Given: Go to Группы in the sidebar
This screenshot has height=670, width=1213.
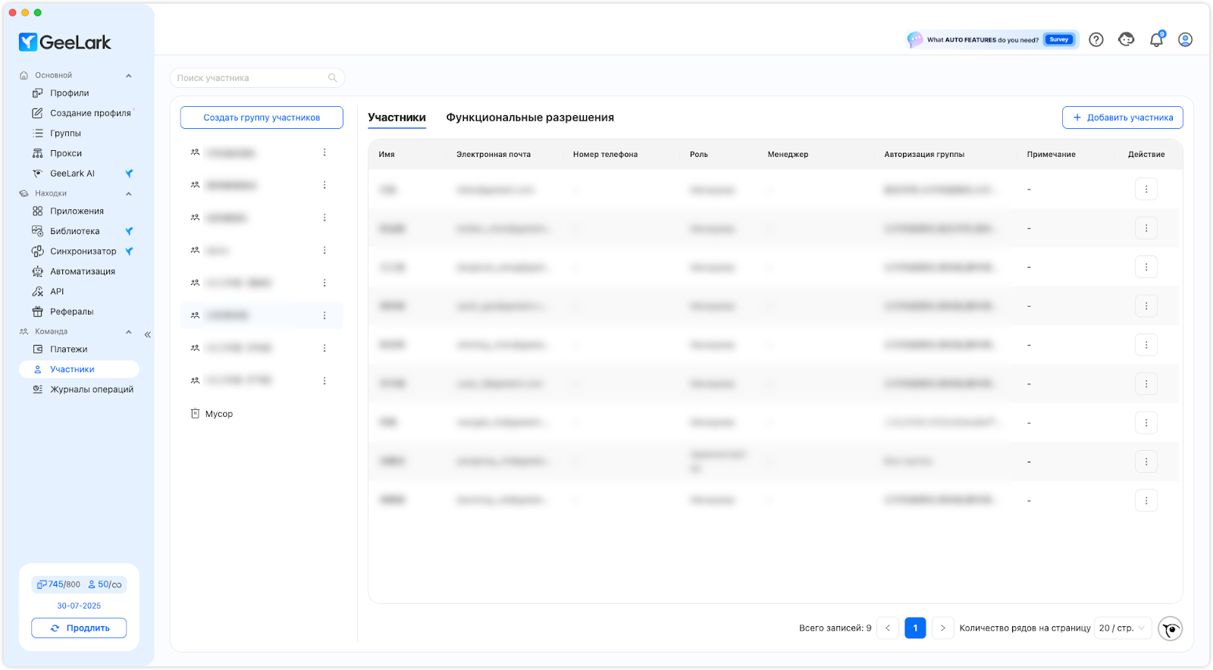Looking at the screenshot, I should click(65, 133).
